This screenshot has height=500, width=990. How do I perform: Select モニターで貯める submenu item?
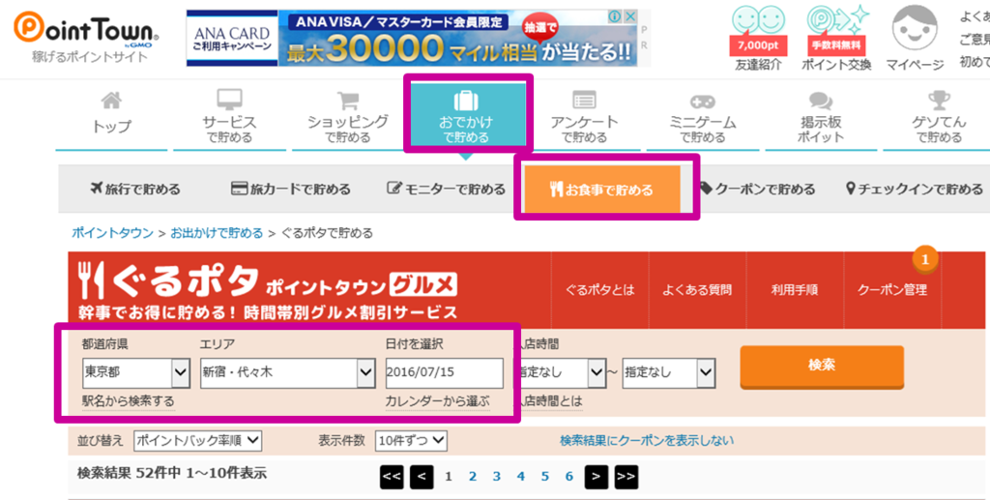[446, 189]
